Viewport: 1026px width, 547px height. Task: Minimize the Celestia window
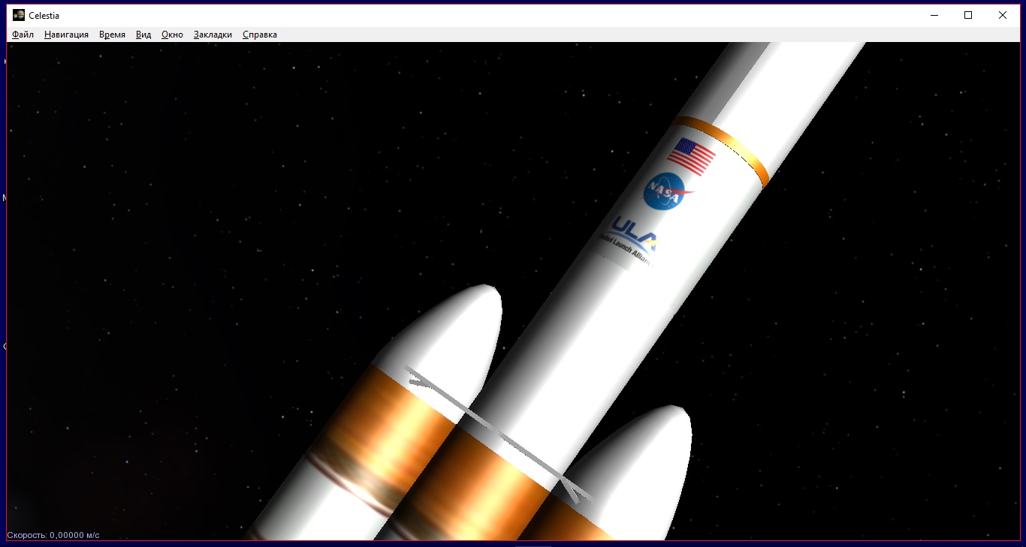934,15
